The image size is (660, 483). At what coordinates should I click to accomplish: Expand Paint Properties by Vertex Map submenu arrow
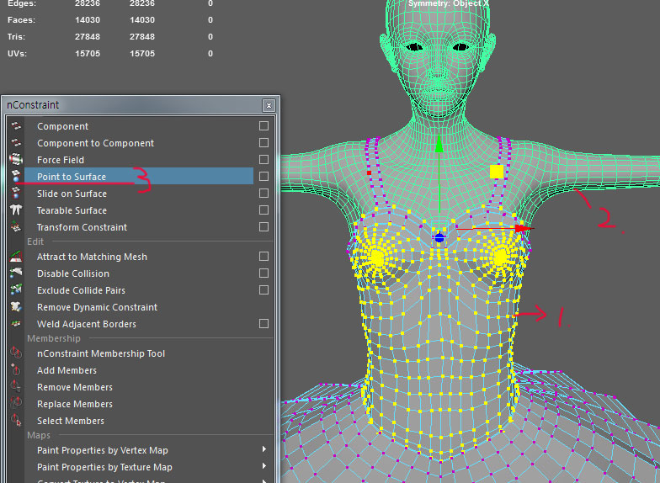(x=264, y=449)
